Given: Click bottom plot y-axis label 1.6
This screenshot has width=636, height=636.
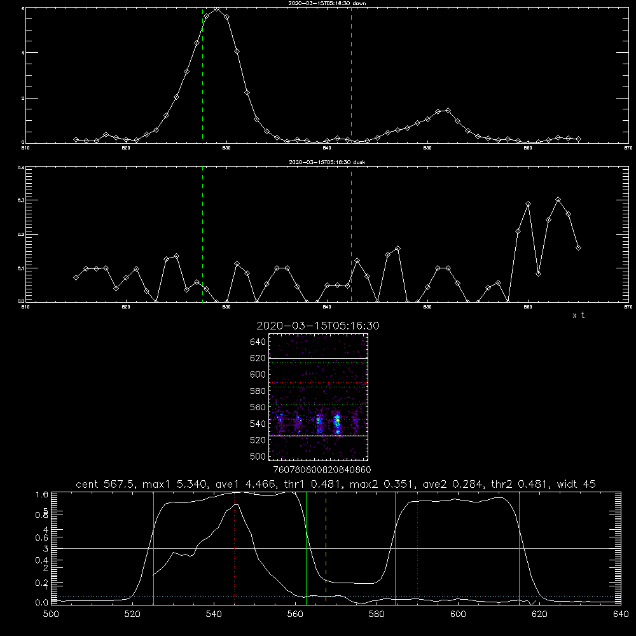Looking at the screenshot, I should 42,494.
